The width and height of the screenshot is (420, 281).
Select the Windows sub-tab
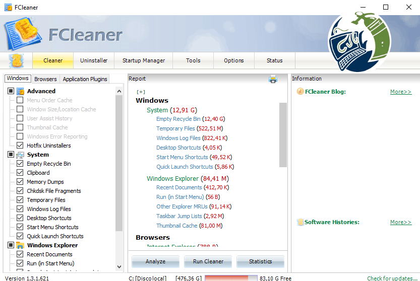pyautogui.click(x=18, y=78)
